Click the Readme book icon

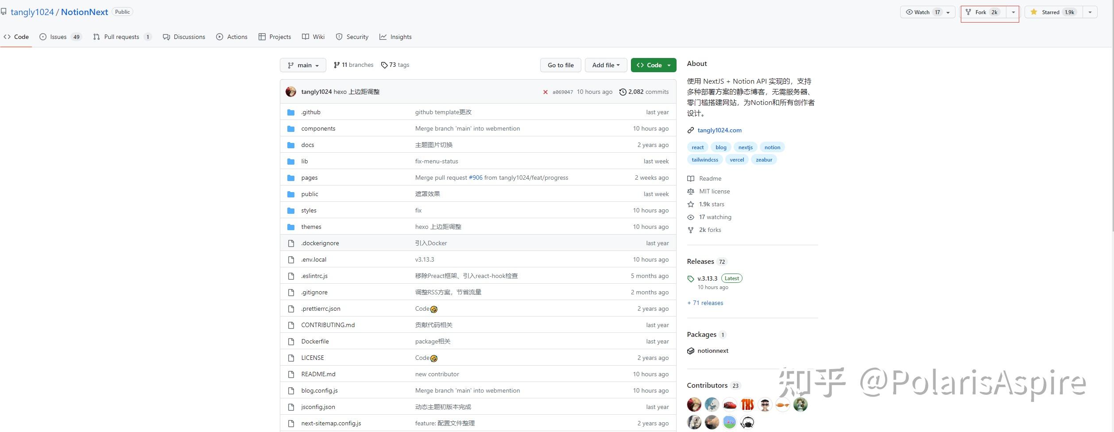(691, 178)
